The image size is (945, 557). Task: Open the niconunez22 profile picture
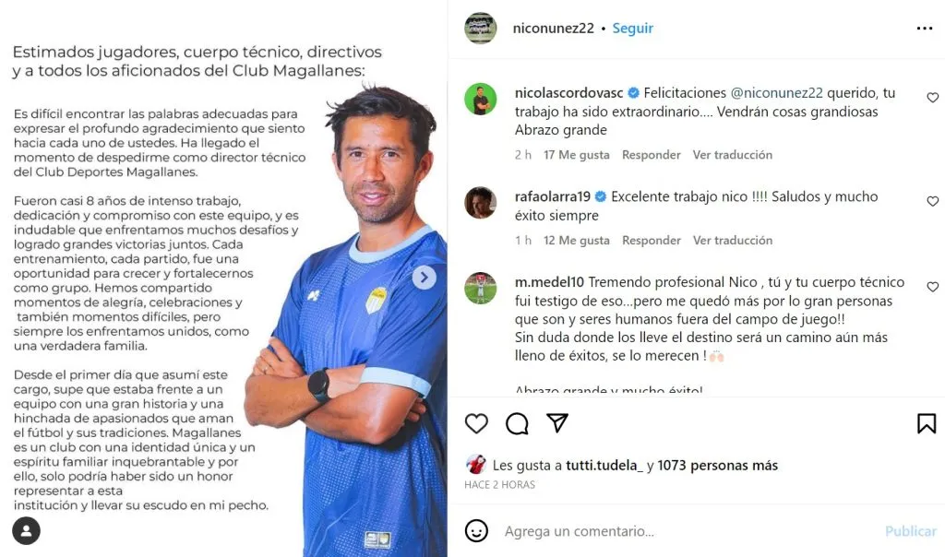(x=480, y=29)
